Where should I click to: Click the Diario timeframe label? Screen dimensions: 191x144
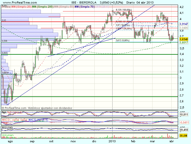122,2
